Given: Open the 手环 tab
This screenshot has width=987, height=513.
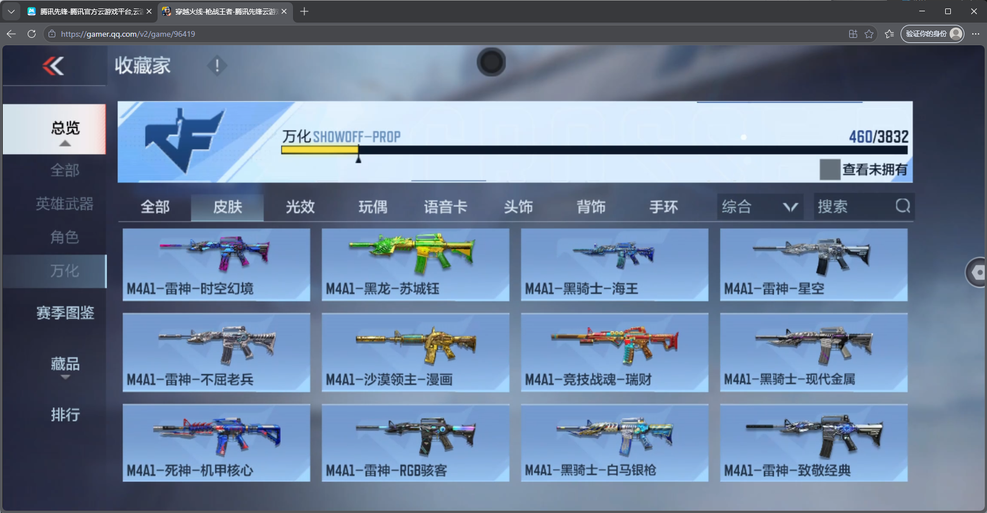Looking at the screenshot, I should 663,207.
